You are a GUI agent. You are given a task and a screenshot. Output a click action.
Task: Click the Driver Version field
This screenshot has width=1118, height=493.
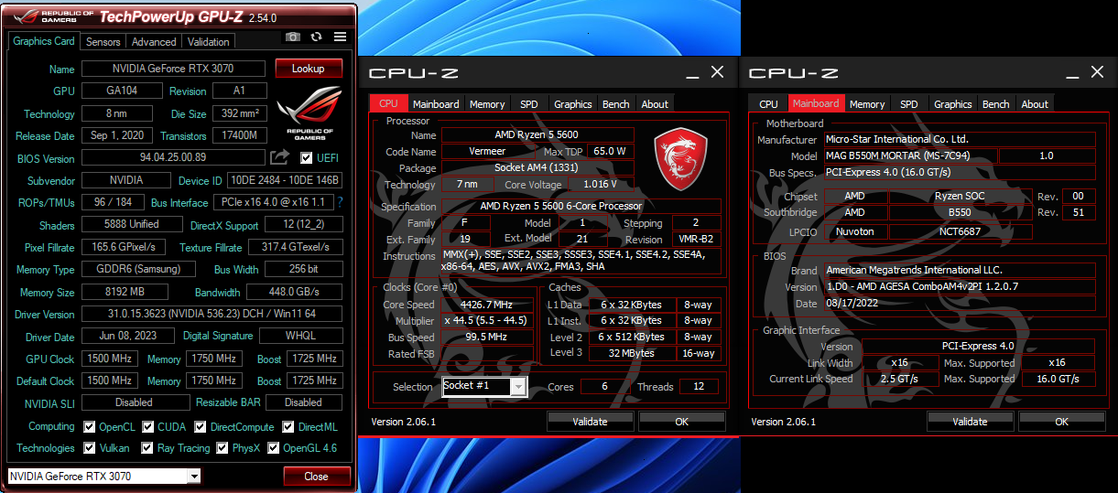tap(212, 314)
